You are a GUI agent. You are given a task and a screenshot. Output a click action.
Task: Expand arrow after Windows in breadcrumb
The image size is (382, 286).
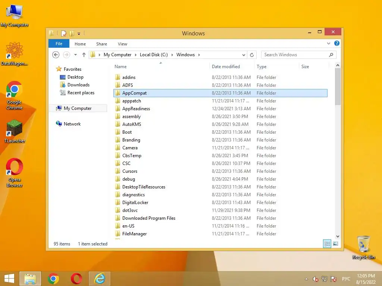click(x=199, y=55)
